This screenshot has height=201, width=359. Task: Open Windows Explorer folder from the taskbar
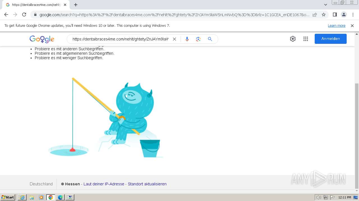[32, 197]
